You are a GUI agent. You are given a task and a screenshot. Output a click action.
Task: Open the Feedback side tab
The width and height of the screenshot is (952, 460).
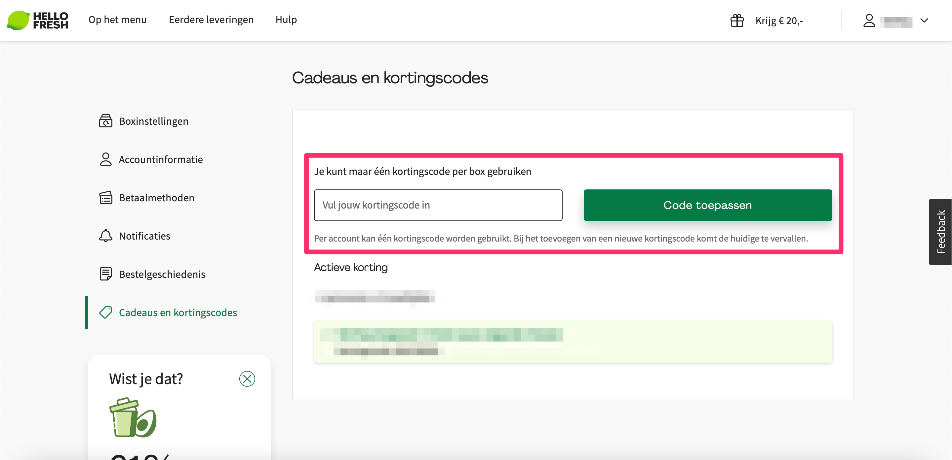coord(940,232)
